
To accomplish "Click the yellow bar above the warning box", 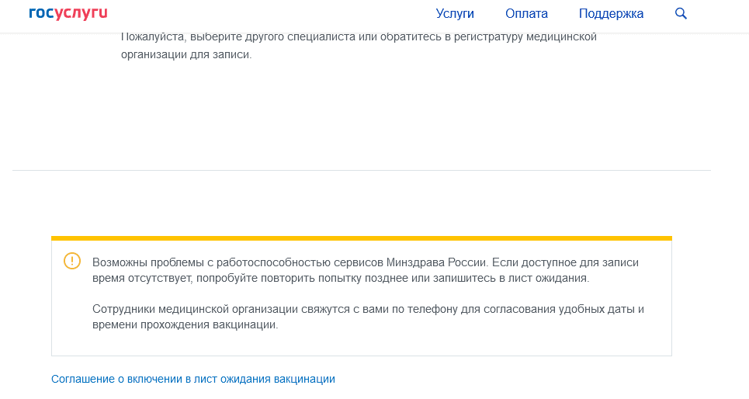I will coord(361,238).
